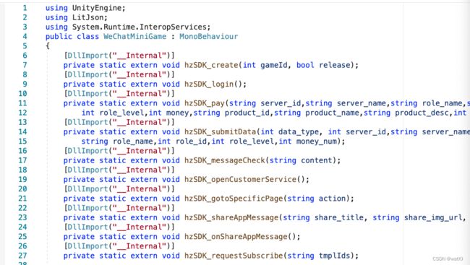Click the product_desc parameter
Image resolution: width=470 pixels, height=265 pixels.
click(x=422, y=113)
